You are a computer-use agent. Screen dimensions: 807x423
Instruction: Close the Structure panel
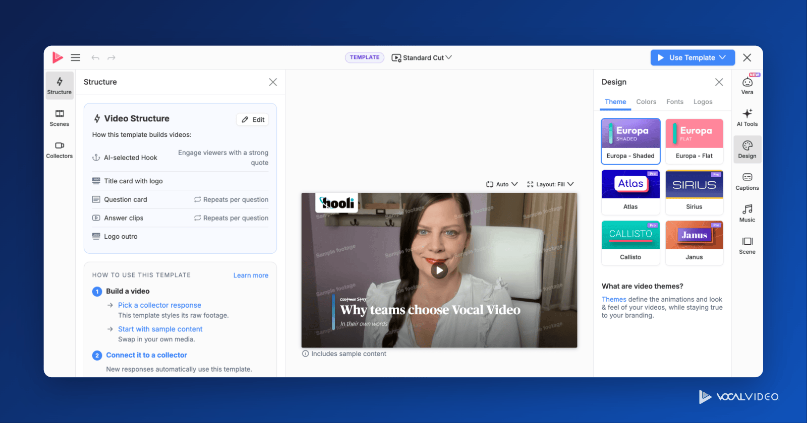click(273, 82)
